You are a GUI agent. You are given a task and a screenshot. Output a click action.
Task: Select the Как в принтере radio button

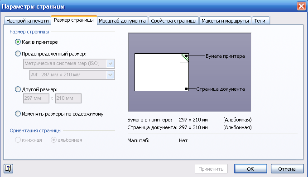click(18, 42)
